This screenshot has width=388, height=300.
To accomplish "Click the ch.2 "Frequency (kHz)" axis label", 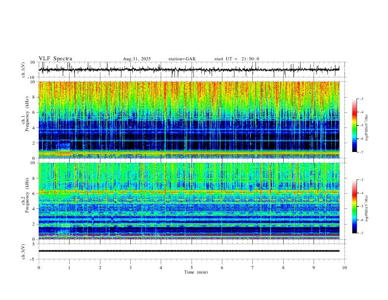I will point(27,195).
